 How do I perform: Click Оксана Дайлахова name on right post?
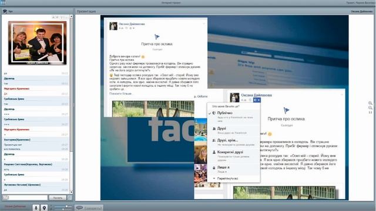point(256,95)
